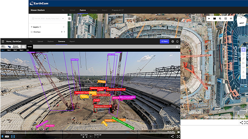Select the View 1 camera
The width and height of the screenshot is (248, 139).
(3, 50)
